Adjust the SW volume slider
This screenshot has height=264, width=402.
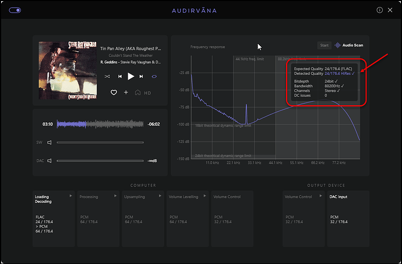tap(100, 142)
